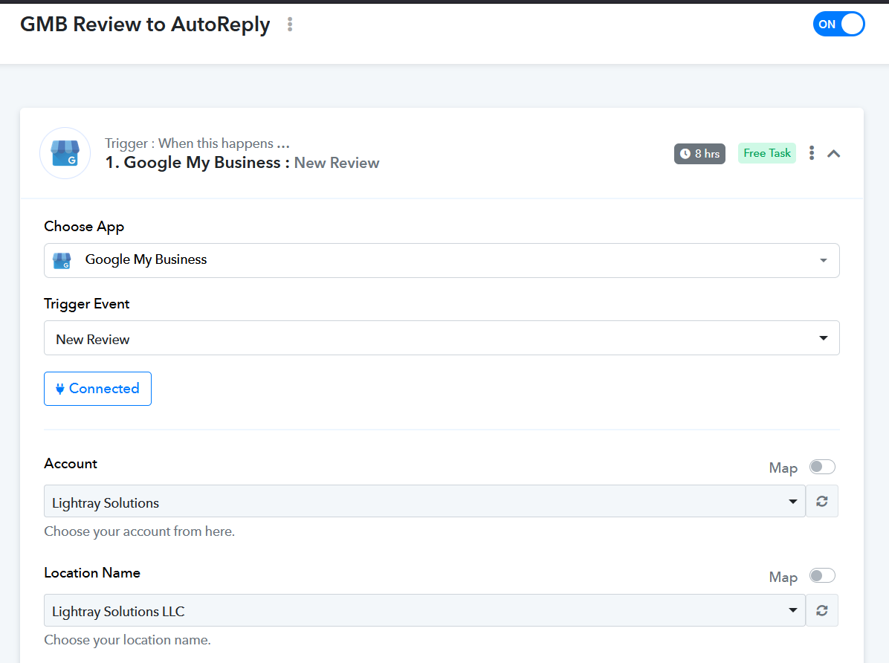Click the Connected button
Viewport: 889px width, 663px height.
[97, 389]
